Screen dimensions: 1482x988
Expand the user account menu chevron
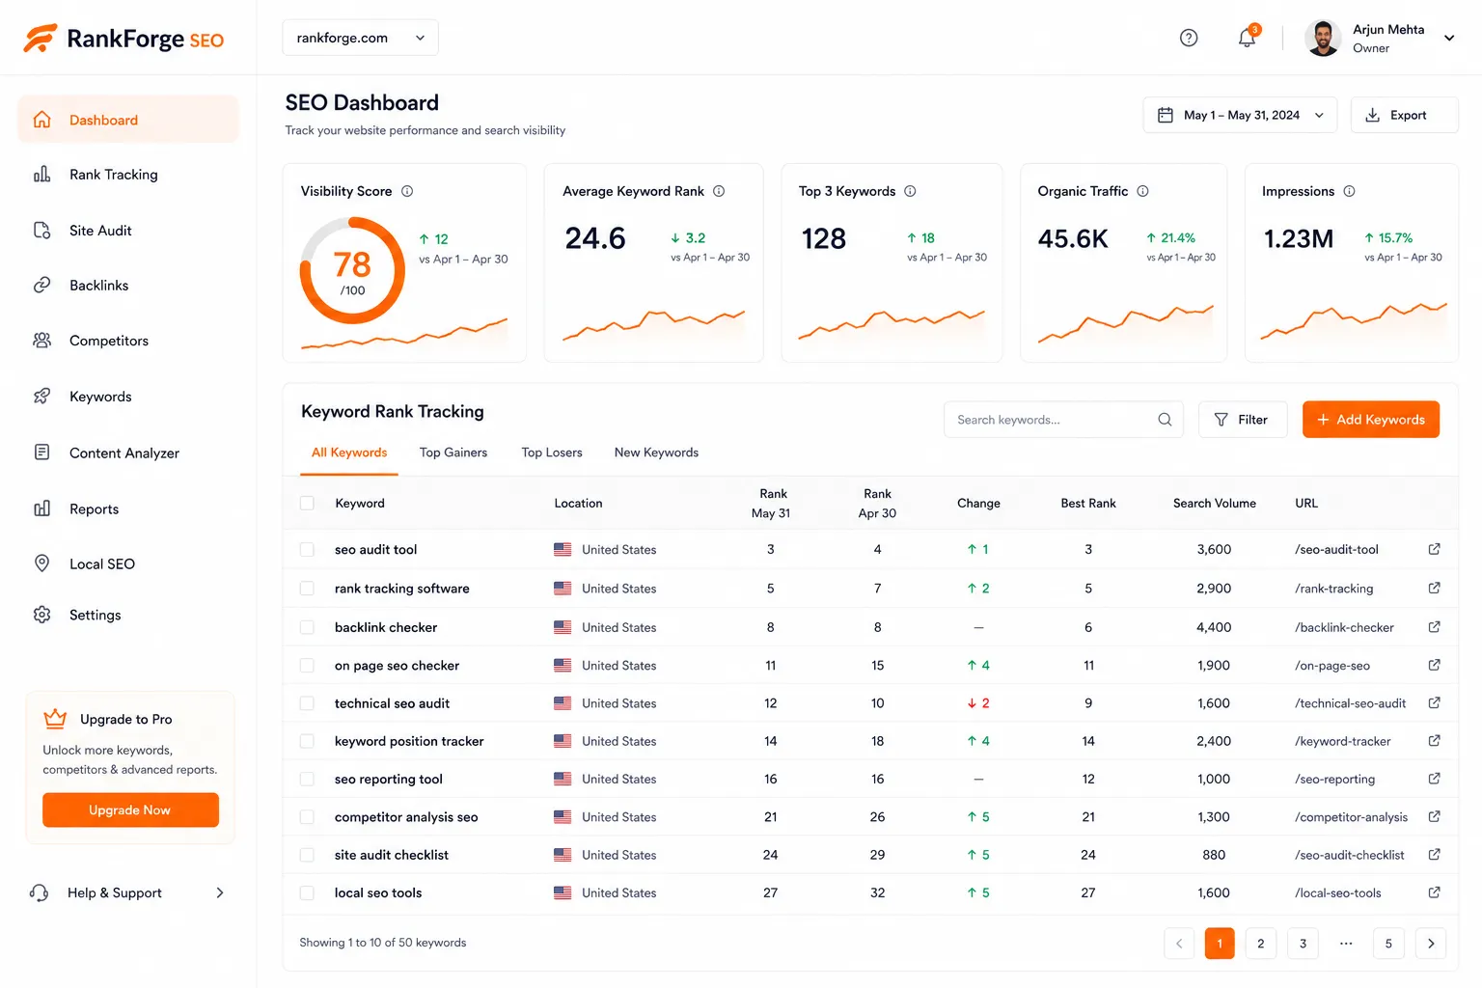[x=1449, y=38]
